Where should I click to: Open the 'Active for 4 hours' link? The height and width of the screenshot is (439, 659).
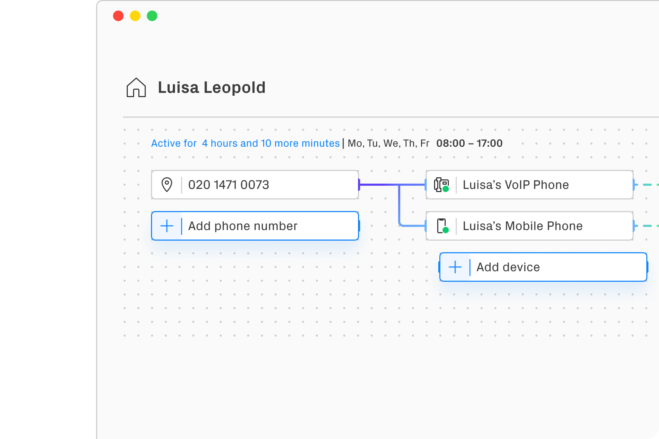(x=245, y=143)
